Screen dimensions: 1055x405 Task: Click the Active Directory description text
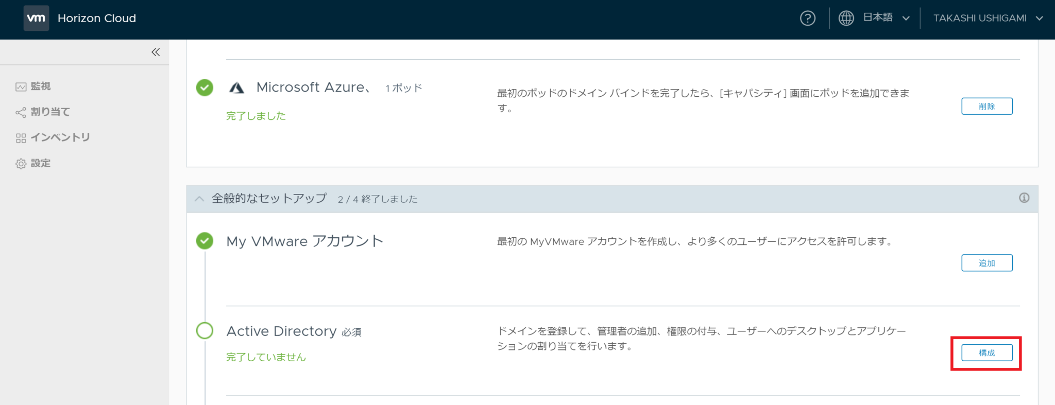pos(701,339)
